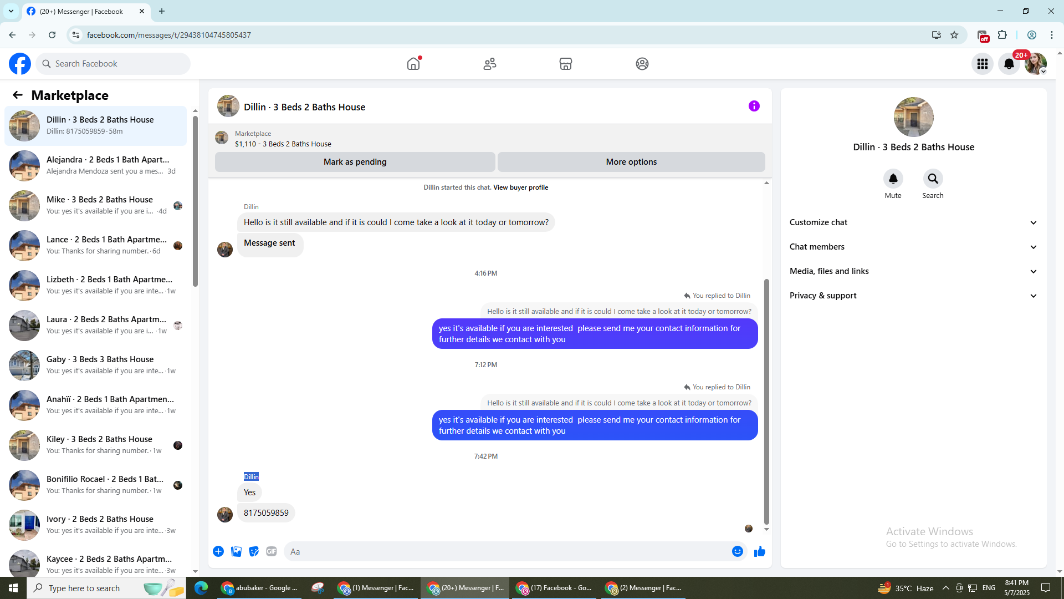This screenshot has height=599, width=1064.
Task: Open the emoji picker in message box
Action: [x=737, y=551]
